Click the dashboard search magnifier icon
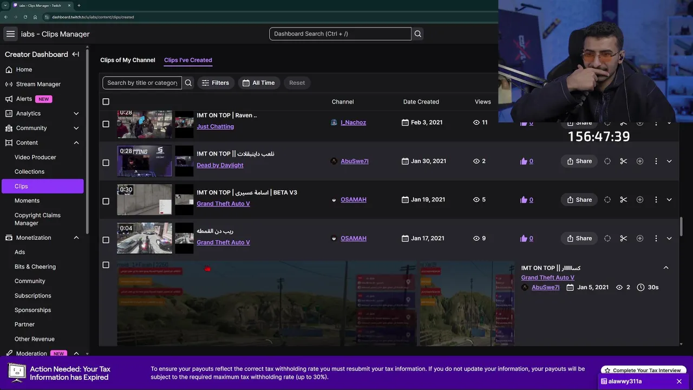Screen dimensions: 693x390 click(x=418, y=34)
